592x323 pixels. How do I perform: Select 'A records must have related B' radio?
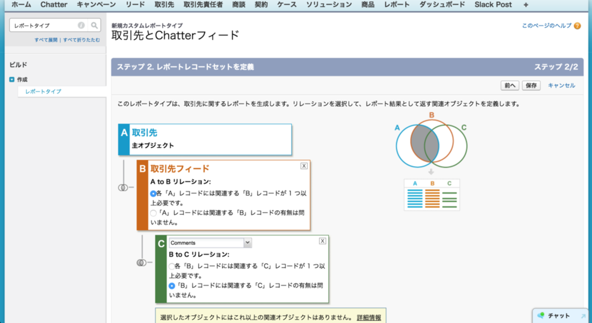(x=153, y=193)
